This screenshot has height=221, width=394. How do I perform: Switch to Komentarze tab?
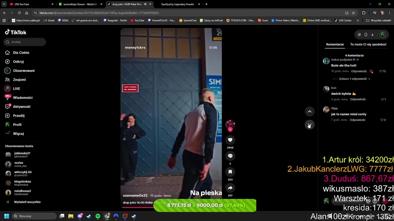coord(335,44)
